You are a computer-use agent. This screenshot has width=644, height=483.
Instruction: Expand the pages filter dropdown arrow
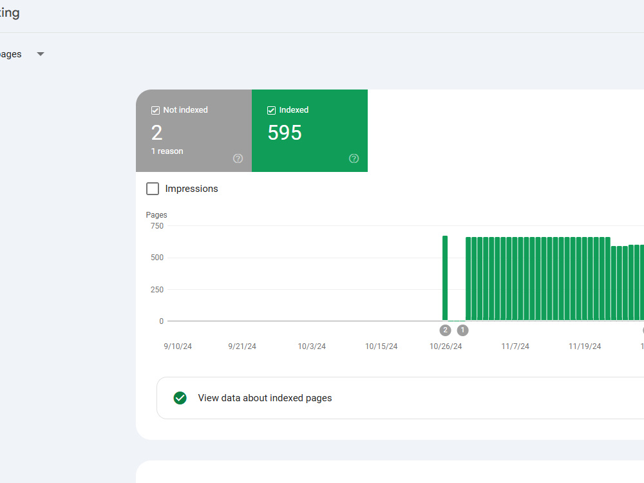tap(40, 54)
